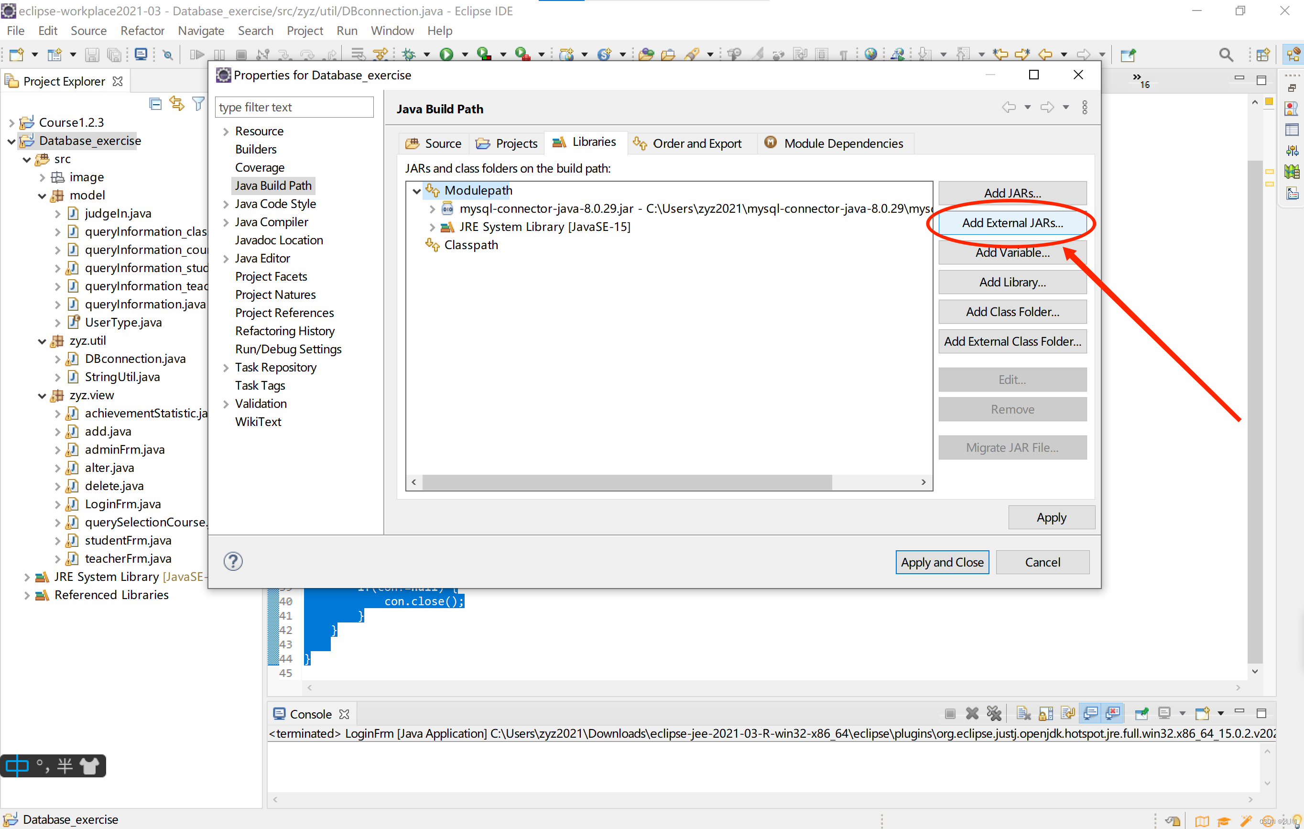Click the build path horizontal scrollbar
Viewport: 1304px width, 829px height.
pos(627,482)
